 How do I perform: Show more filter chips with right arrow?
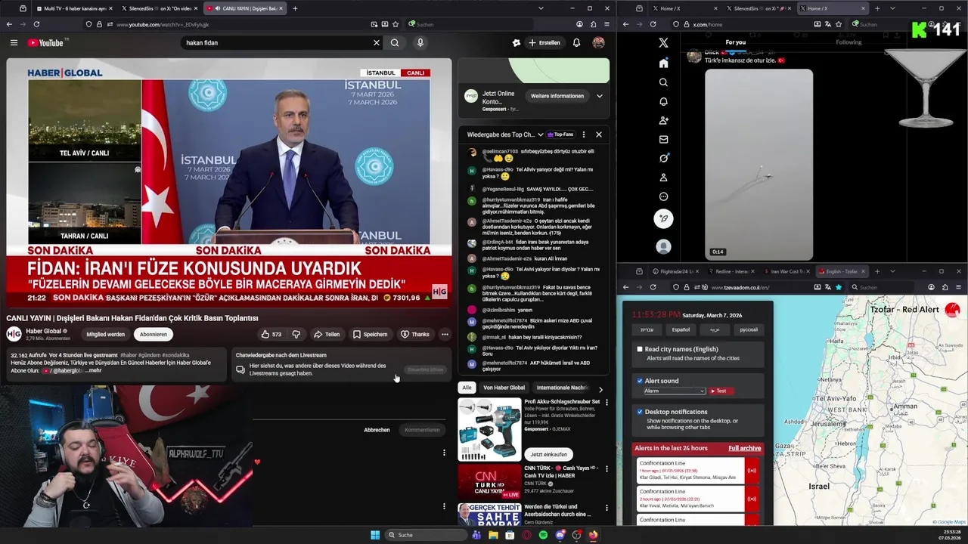(x=600, y=389)
